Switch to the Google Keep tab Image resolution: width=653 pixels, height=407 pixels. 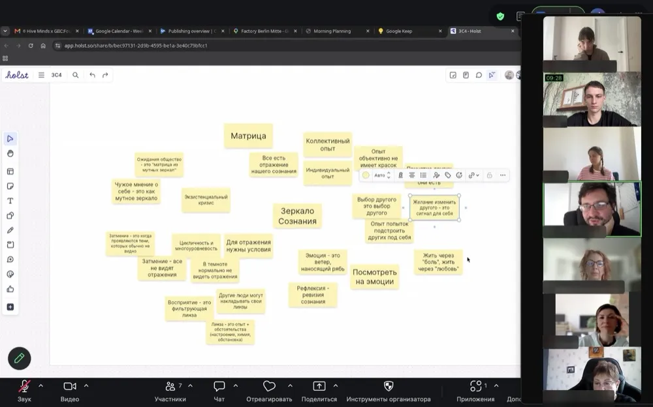[410, 31]
